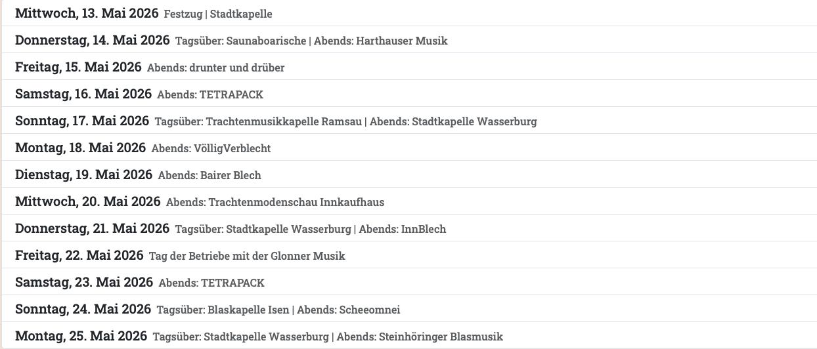Select the Samstag, 16. Mai 2026 heading
Screen dimensions: 817x349
(83, 94)
